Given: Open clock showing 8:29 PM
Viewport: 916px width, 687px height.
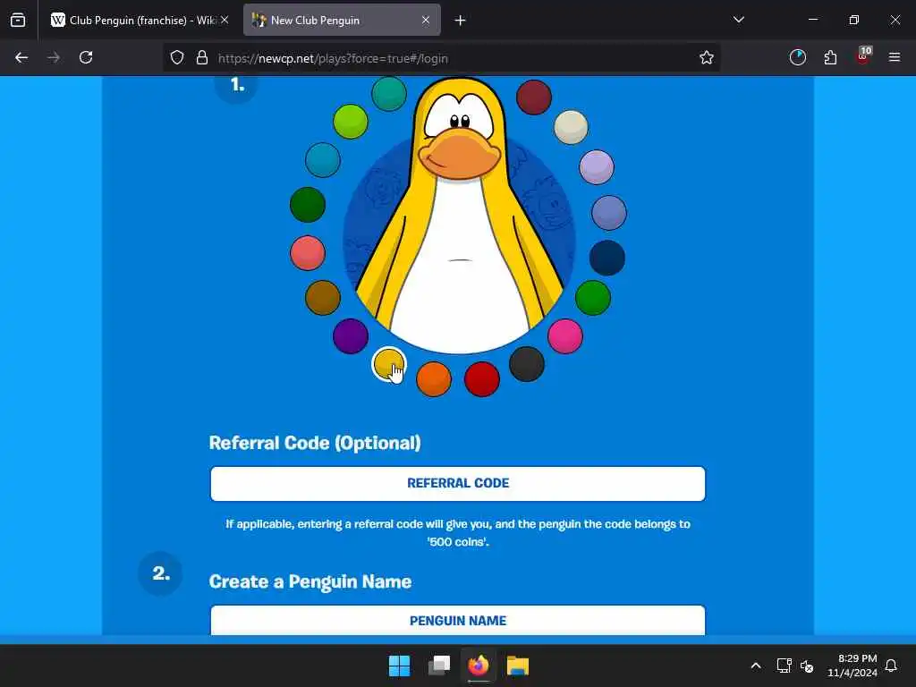Looking at the screenshot, I should pyautogui.click(x=852, y=666).
